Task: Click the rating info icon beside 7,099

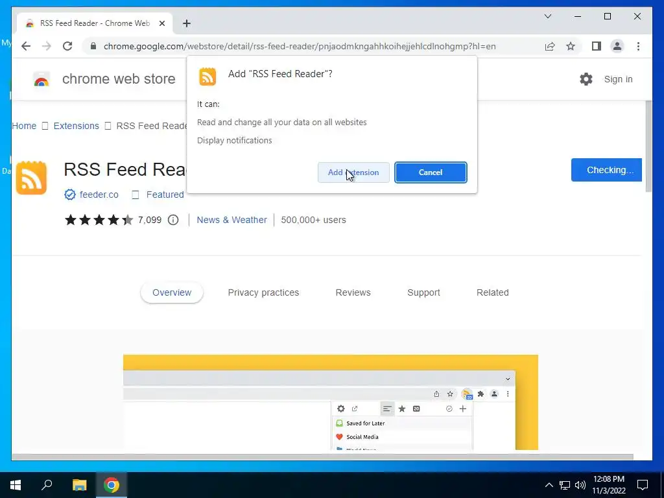Action: tap(173, 220)
